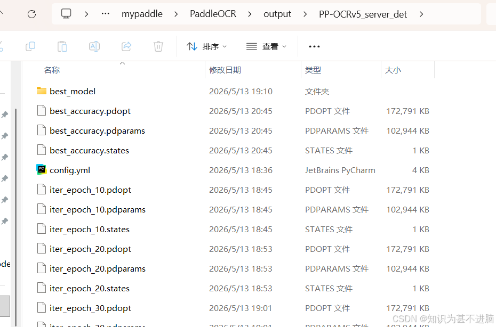Expand chevron after output
Viewport: 496px width, 327px height.
(305, 14)
